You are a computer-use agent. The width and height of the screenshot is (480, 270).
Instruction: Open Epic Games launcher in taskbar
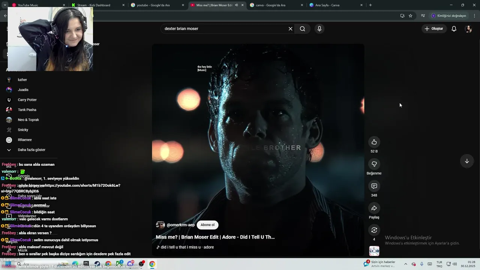(86, 264)
